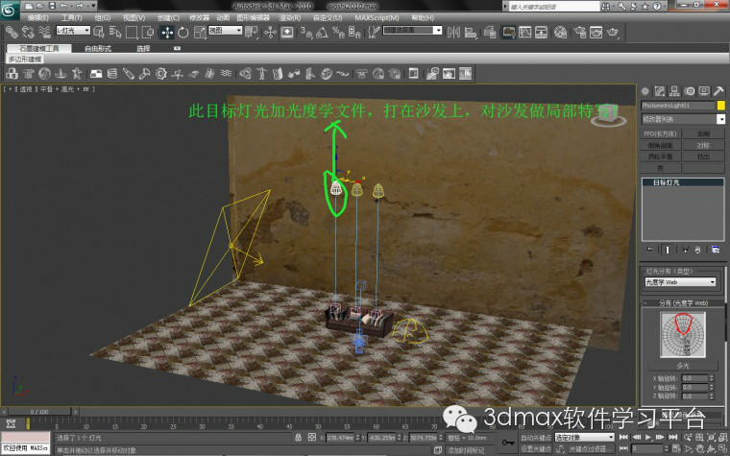Open the Rendered Frame Window
Viewport: 730px width, 456px height.
tap(596, 32)
